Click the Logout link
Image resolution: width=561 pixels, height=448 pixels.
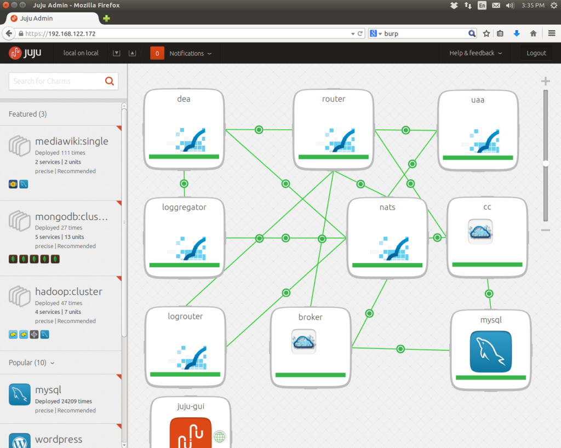pyautogui.click(x=536, y=53)
